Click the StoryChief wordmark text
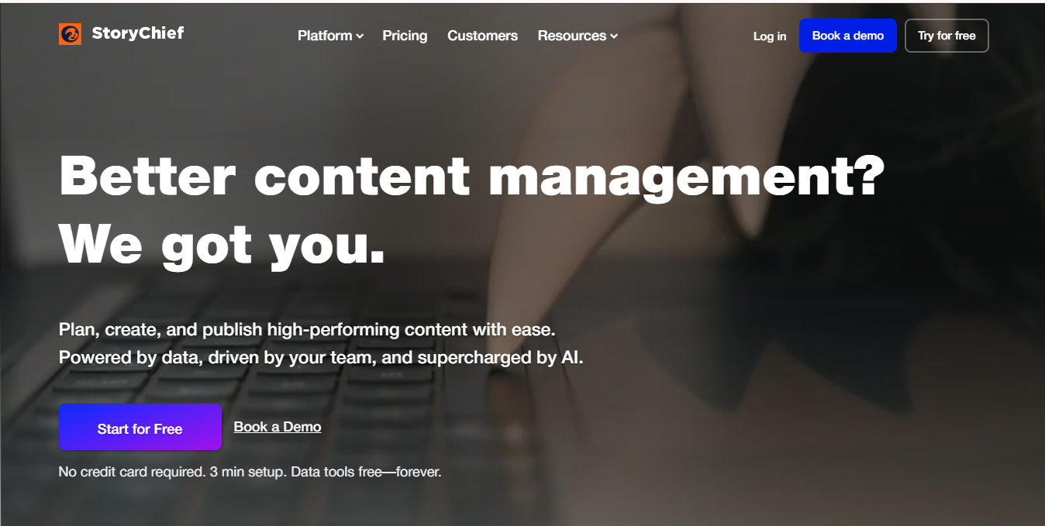Image resolution: width=1045 pixels, height=526 pixels. click(138, 33)
